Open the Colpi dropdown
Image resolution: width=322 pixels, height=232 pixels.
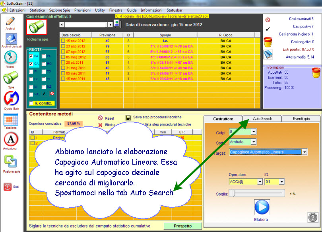click(254, 131)
